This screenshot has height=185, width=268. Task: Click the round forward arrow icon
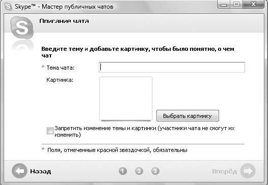click(248, 171)
